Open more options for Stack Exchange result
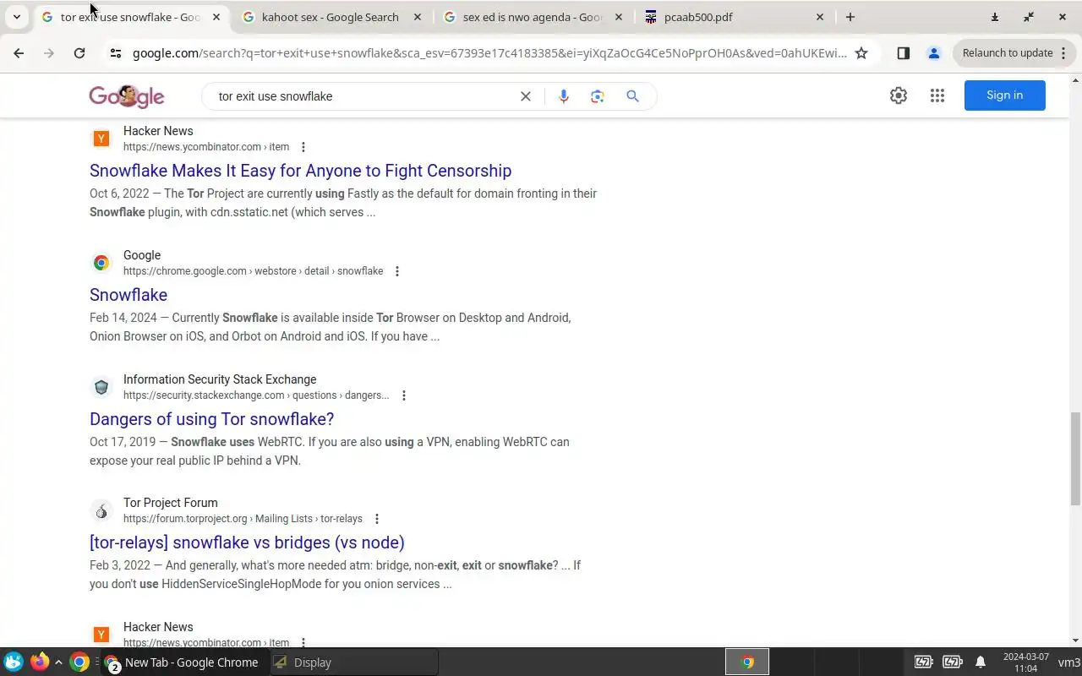The image size is (1082, 676). coord(404,395)
